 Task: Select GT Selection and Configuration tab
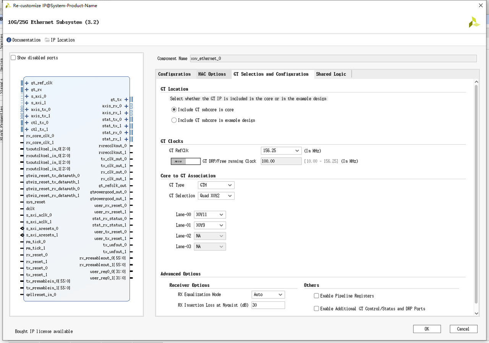[x=271, y=74]
